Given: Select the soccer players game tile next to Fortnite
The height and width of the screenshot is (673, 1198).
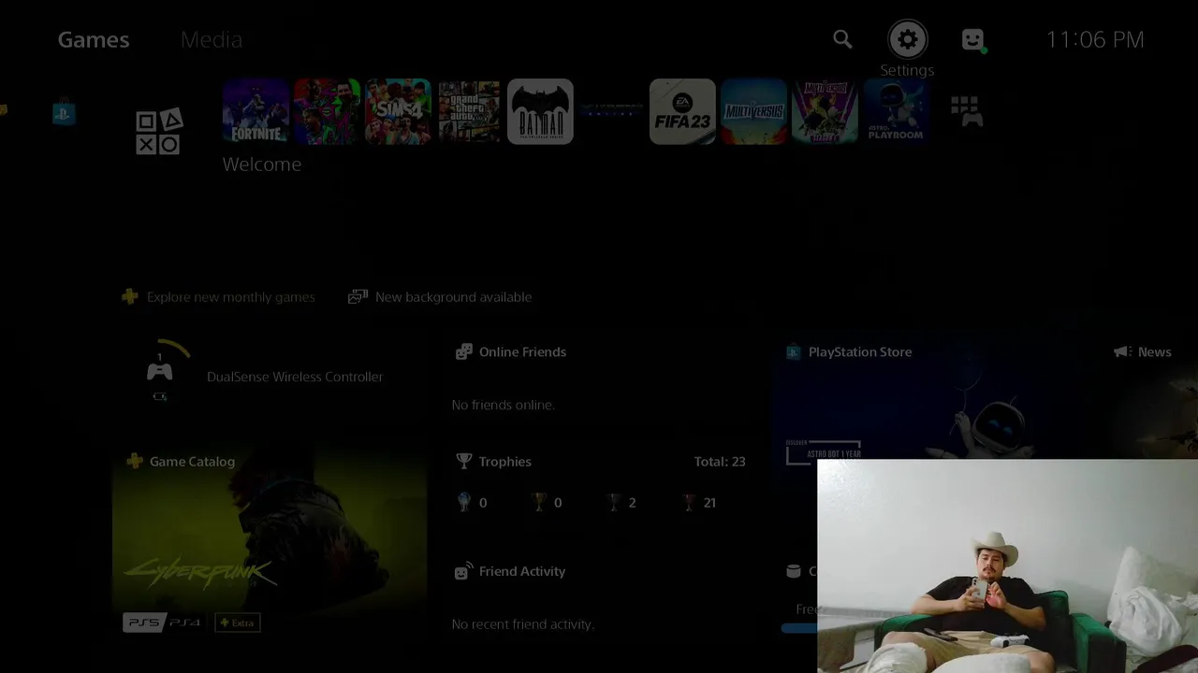Looking at the screenshot, I should pyautogui.click(x=327, y=111).
